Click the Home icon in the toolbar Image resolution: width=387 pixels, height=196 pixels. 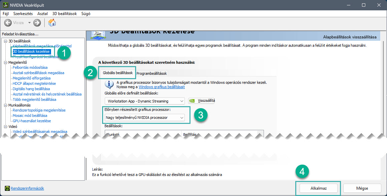(52, 23)
